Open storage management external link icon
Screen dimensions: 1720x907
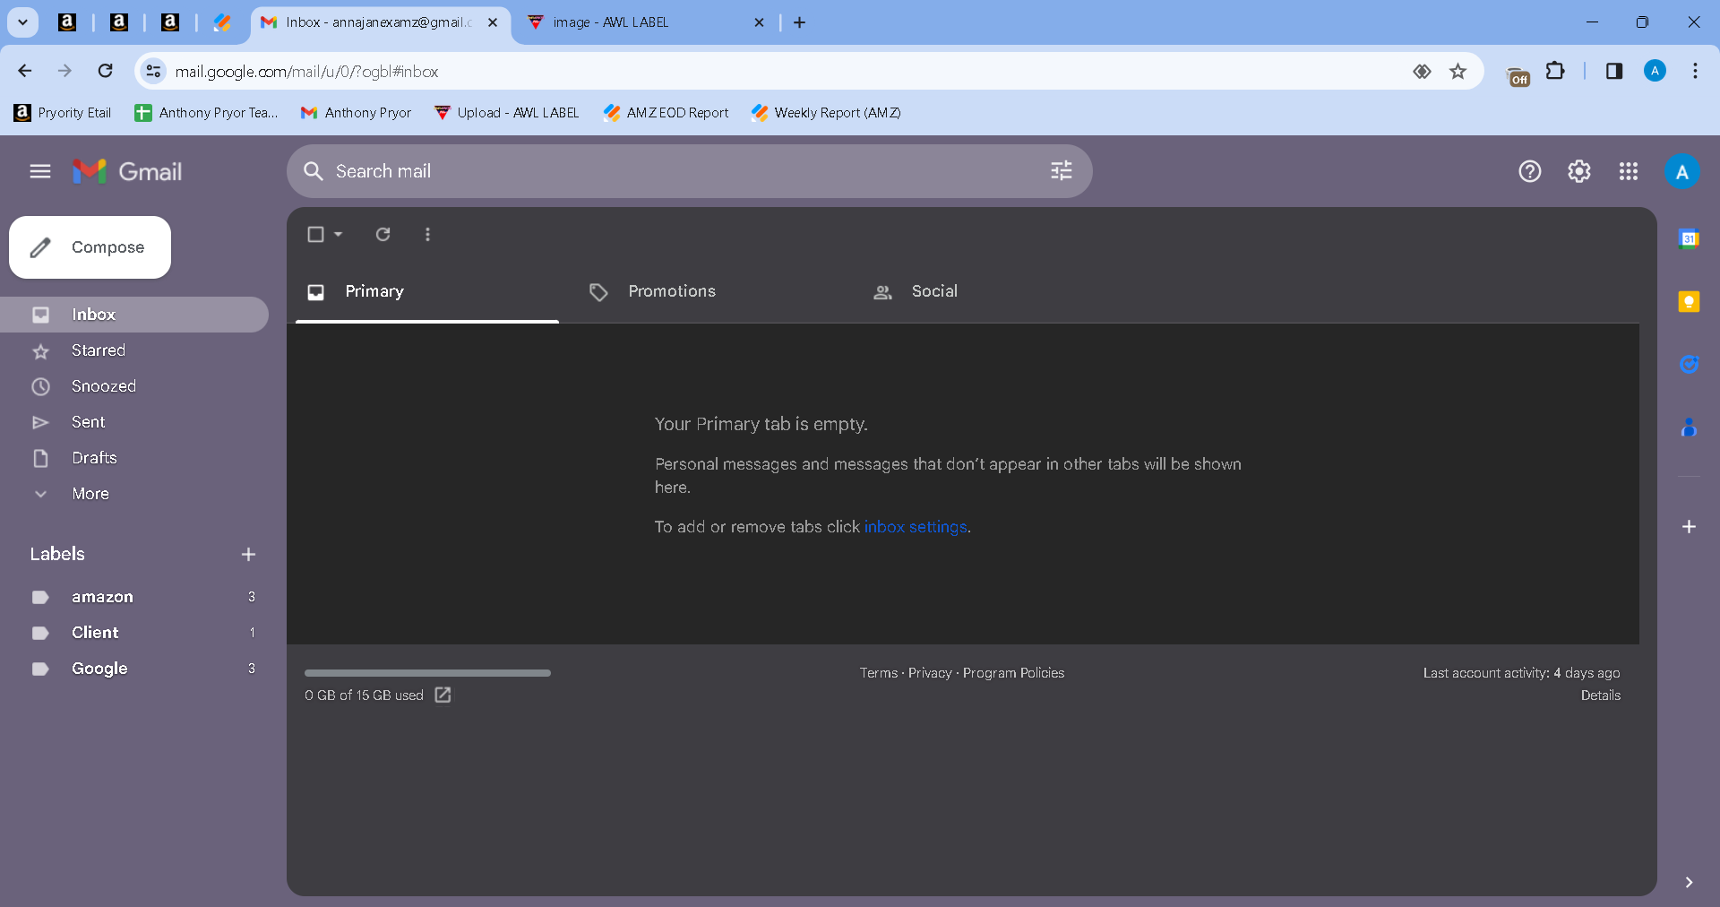coord(443,695)
